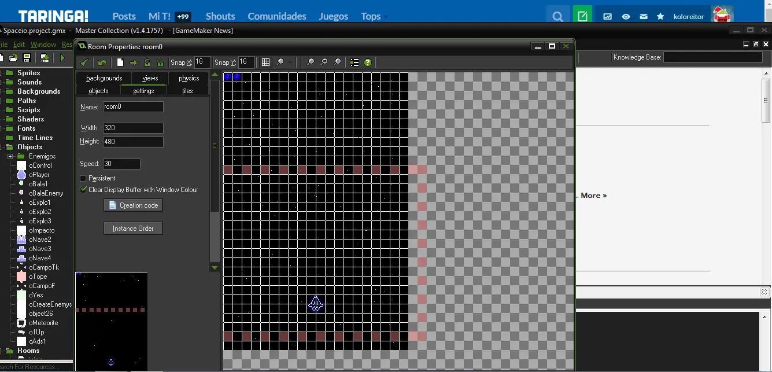The image size is (772, 372).
Task: Click the Snap X value field
Action: tap(202, 62)
